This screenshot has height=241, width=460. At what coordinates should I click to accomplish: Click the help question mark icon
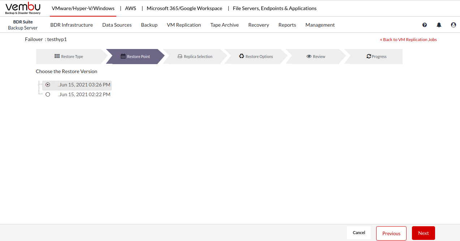[x=425, y=25]
